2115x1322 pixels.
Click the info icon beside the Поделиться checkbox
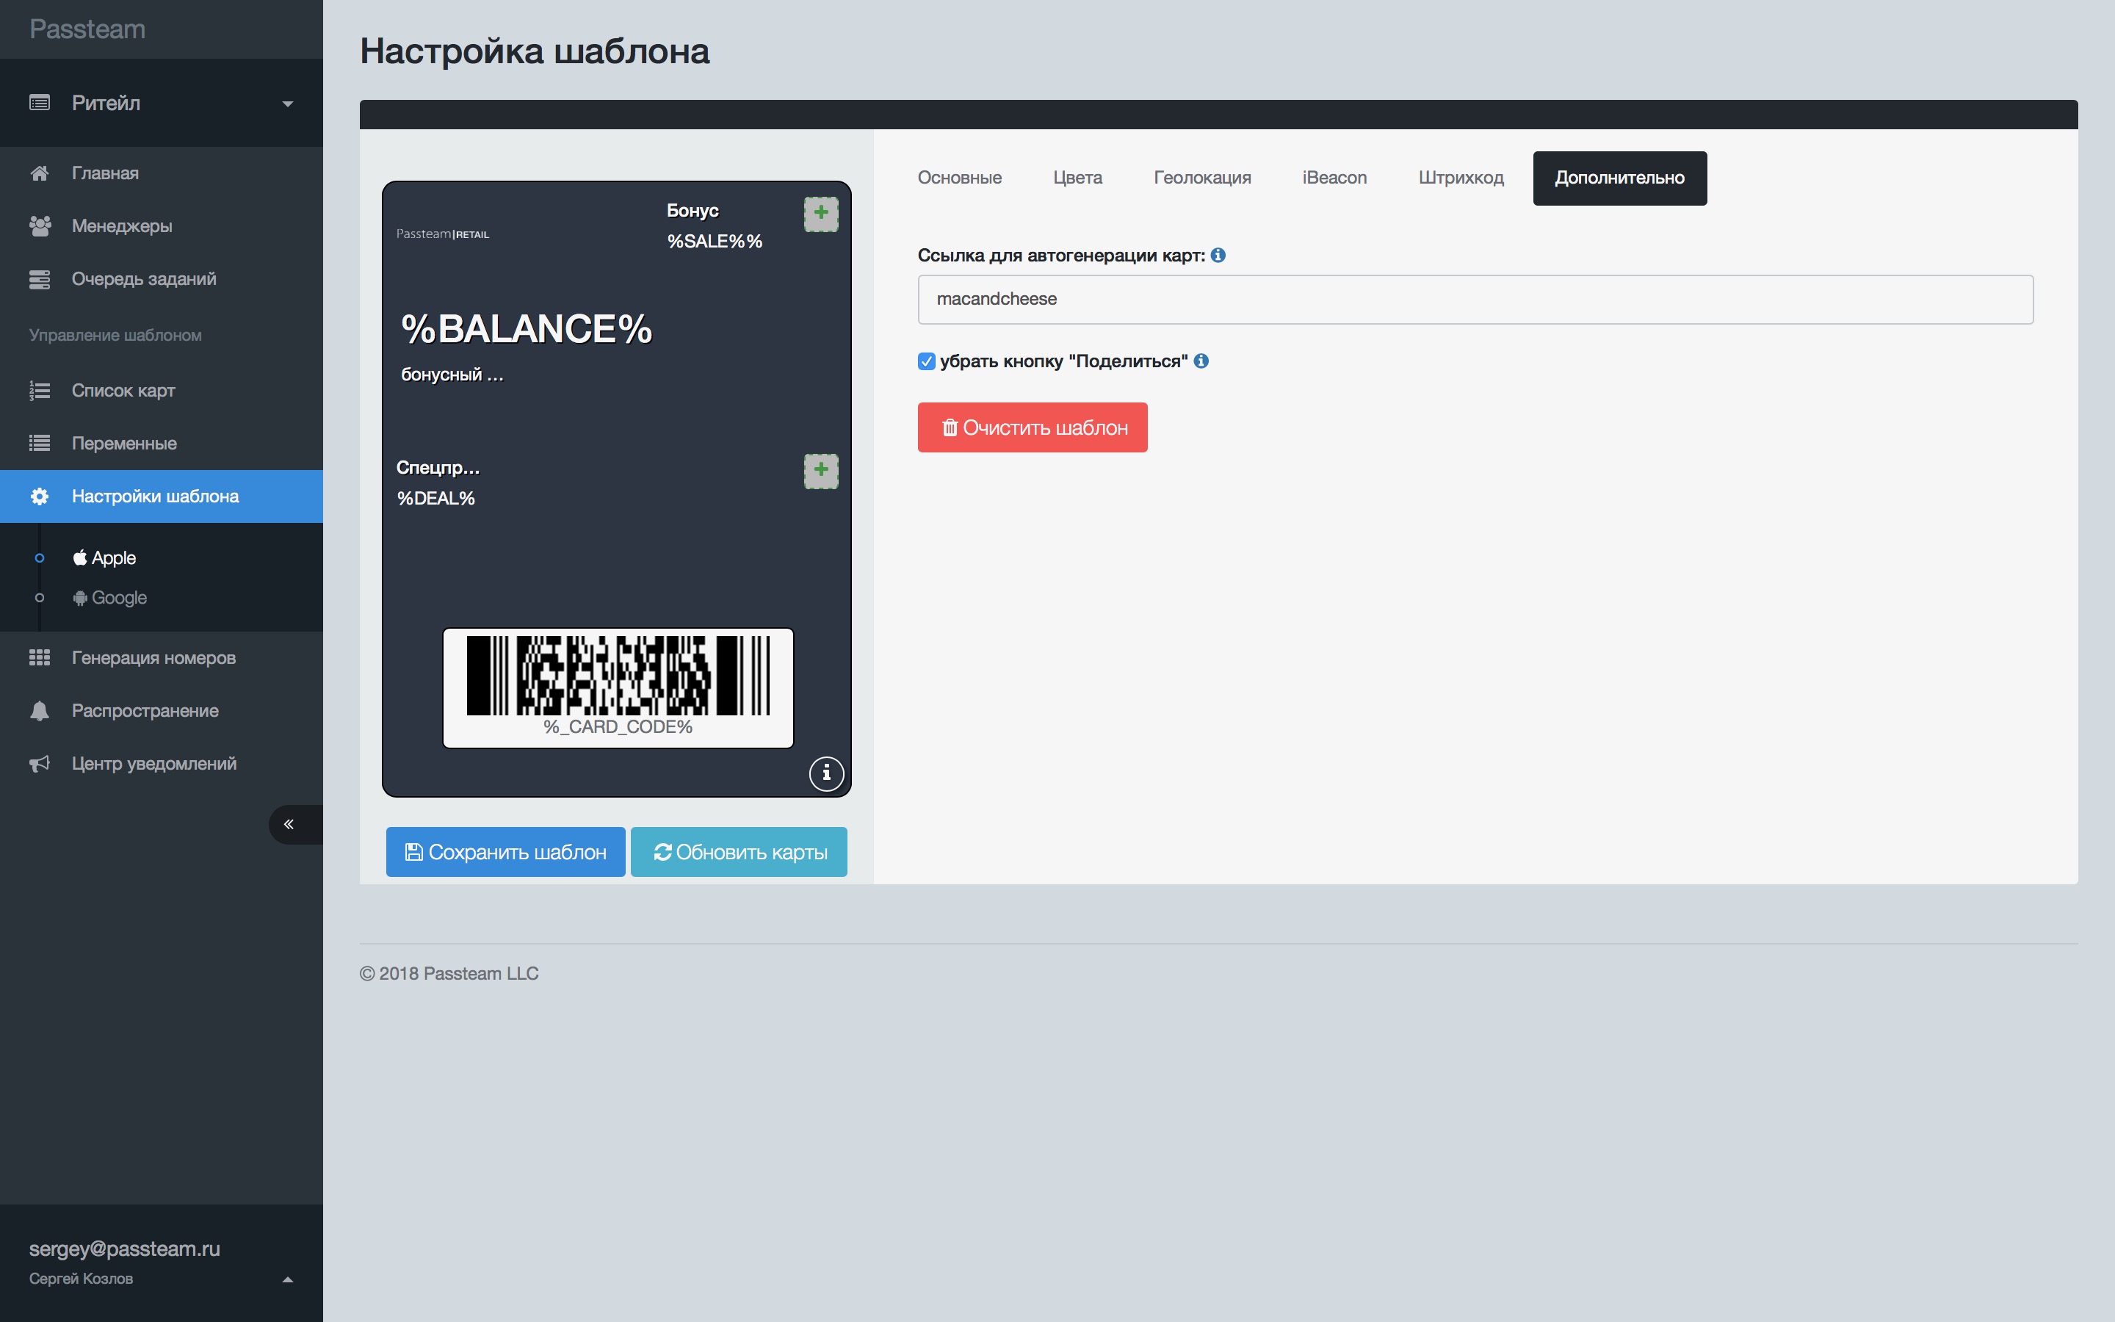point(1201,361)
